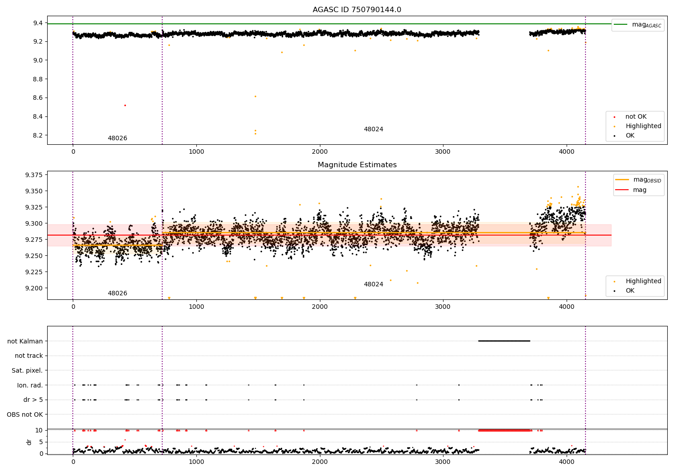Click the red 'mag' legend entry in middle plot
Image resolution: width=674 pixels, height=472 pixels.
632,190
